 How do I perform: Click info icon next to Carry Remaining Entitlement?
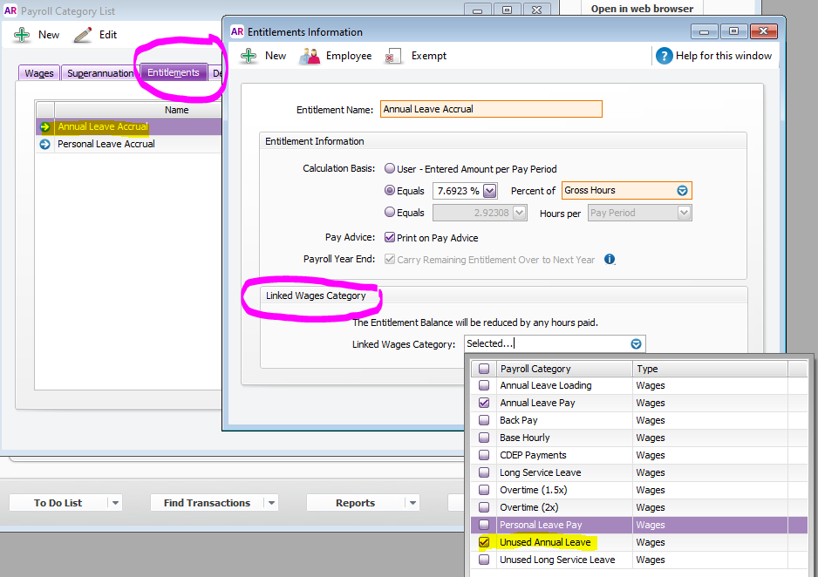point(610,259)
